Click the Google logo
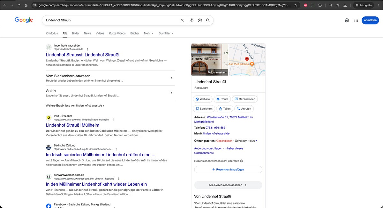The height and width of the screenshot is (208, 383). coord(24,20)
